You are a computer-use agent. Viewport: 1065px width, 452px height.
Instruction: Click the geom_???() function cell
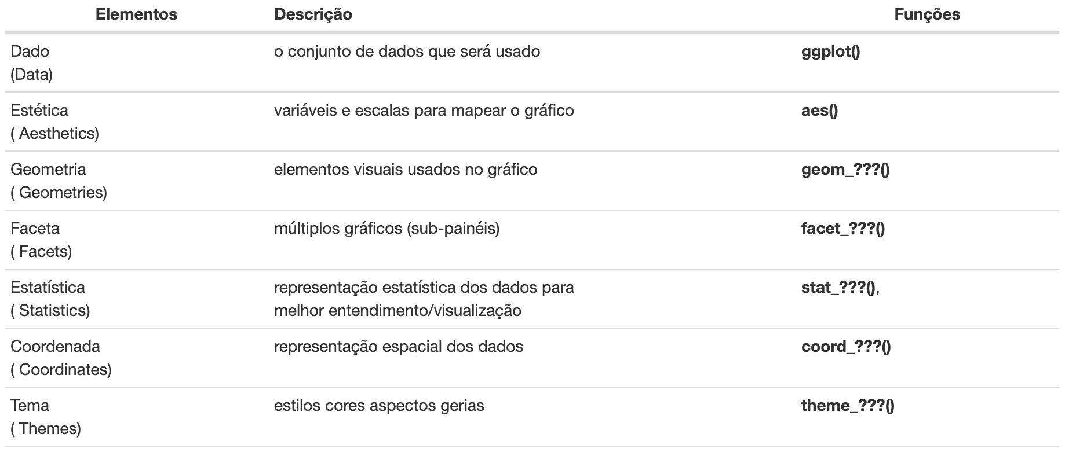[x=845, y=170]
